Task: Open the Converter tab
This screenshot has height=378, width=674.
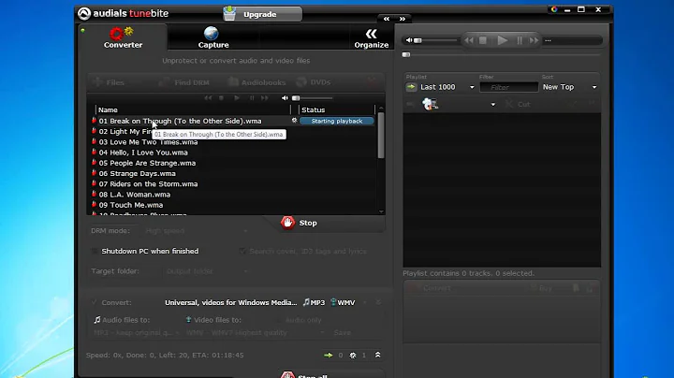Action: click(x=123, y=37)
